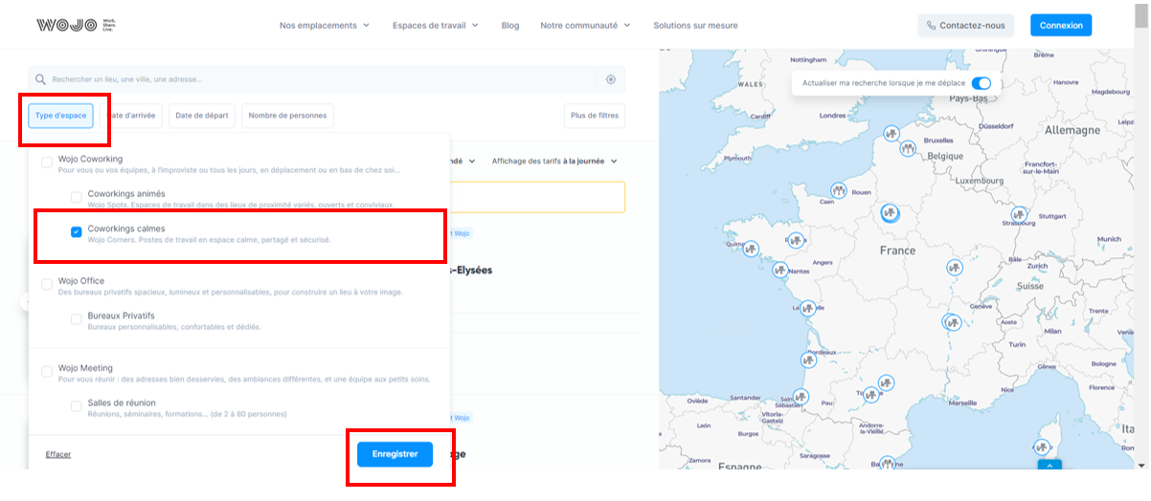Check the Wojo Meeting checkbox
The width and height of the screenshot is (1151, 501).
tap(47, 372)
